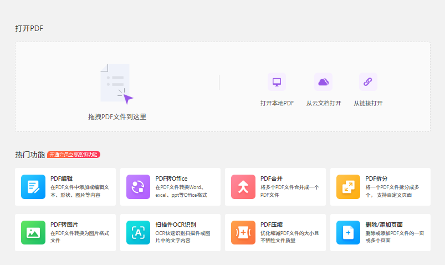Open the PDF编辑 card title
Viewport: 445px width, 265px height.
click(x=62, y=179)
